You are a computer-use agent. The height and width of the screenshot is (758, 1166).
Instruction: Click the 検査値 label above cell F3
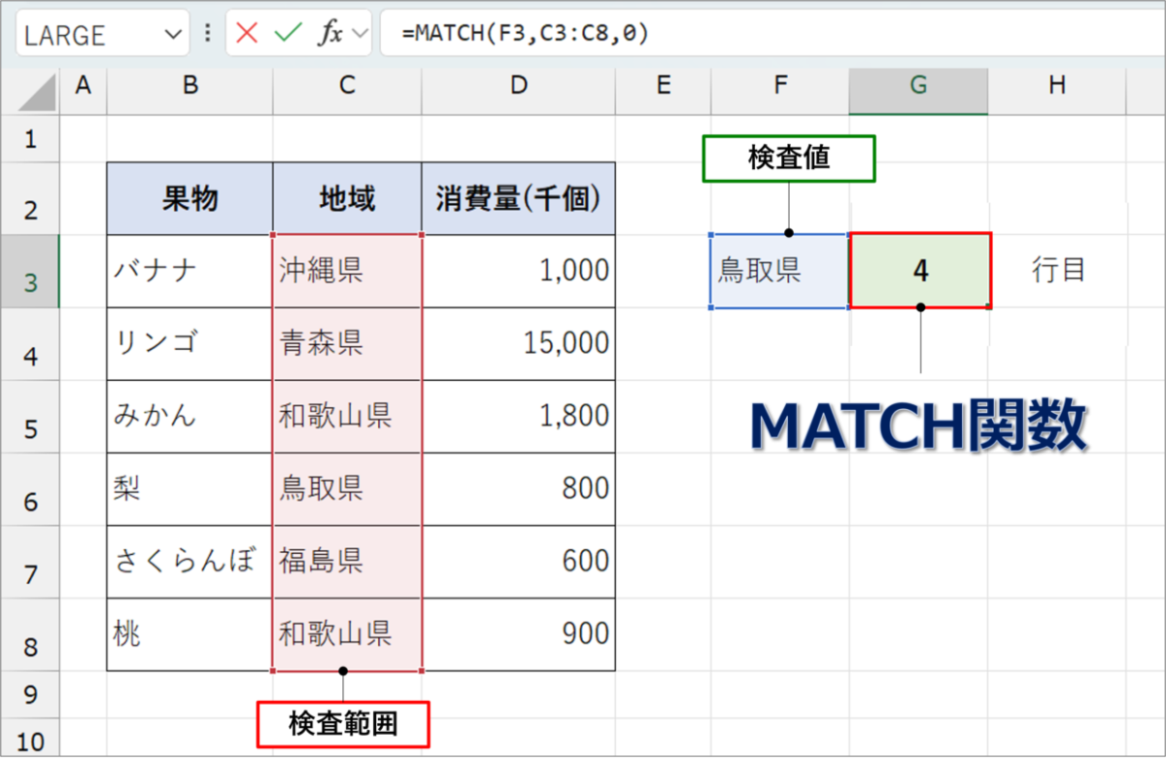coord(787,158)
